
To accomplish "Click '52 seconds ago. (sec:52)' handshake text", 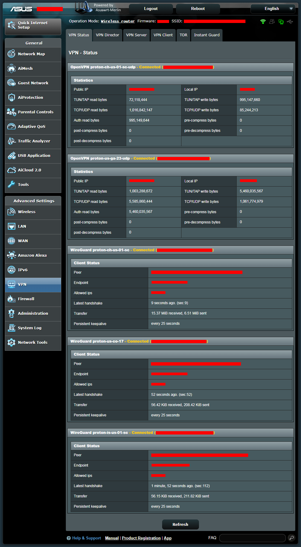I will pyautogui.click(x=171, y=395).
